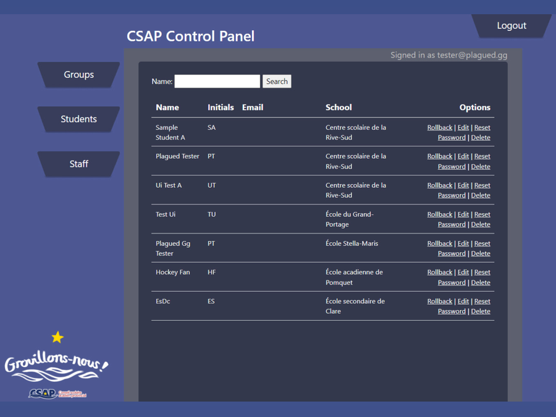Select school "École secondaire de Clare"
Viewport: 556px width, 417px height.
click(x=355, y=306)
